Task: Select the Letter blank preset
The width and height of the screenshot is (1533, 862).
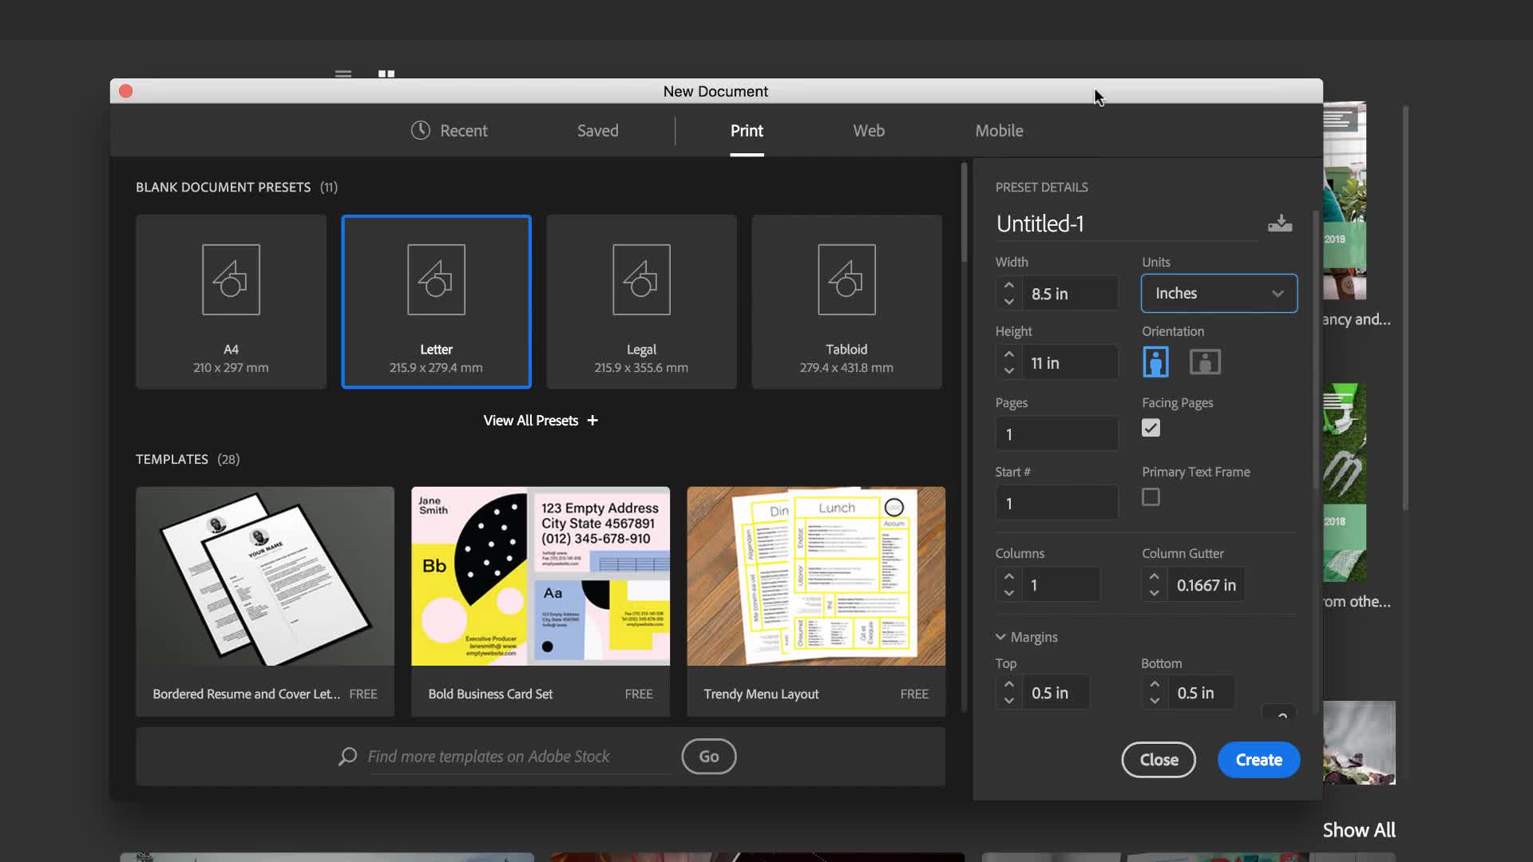Action: click(436, 302)
